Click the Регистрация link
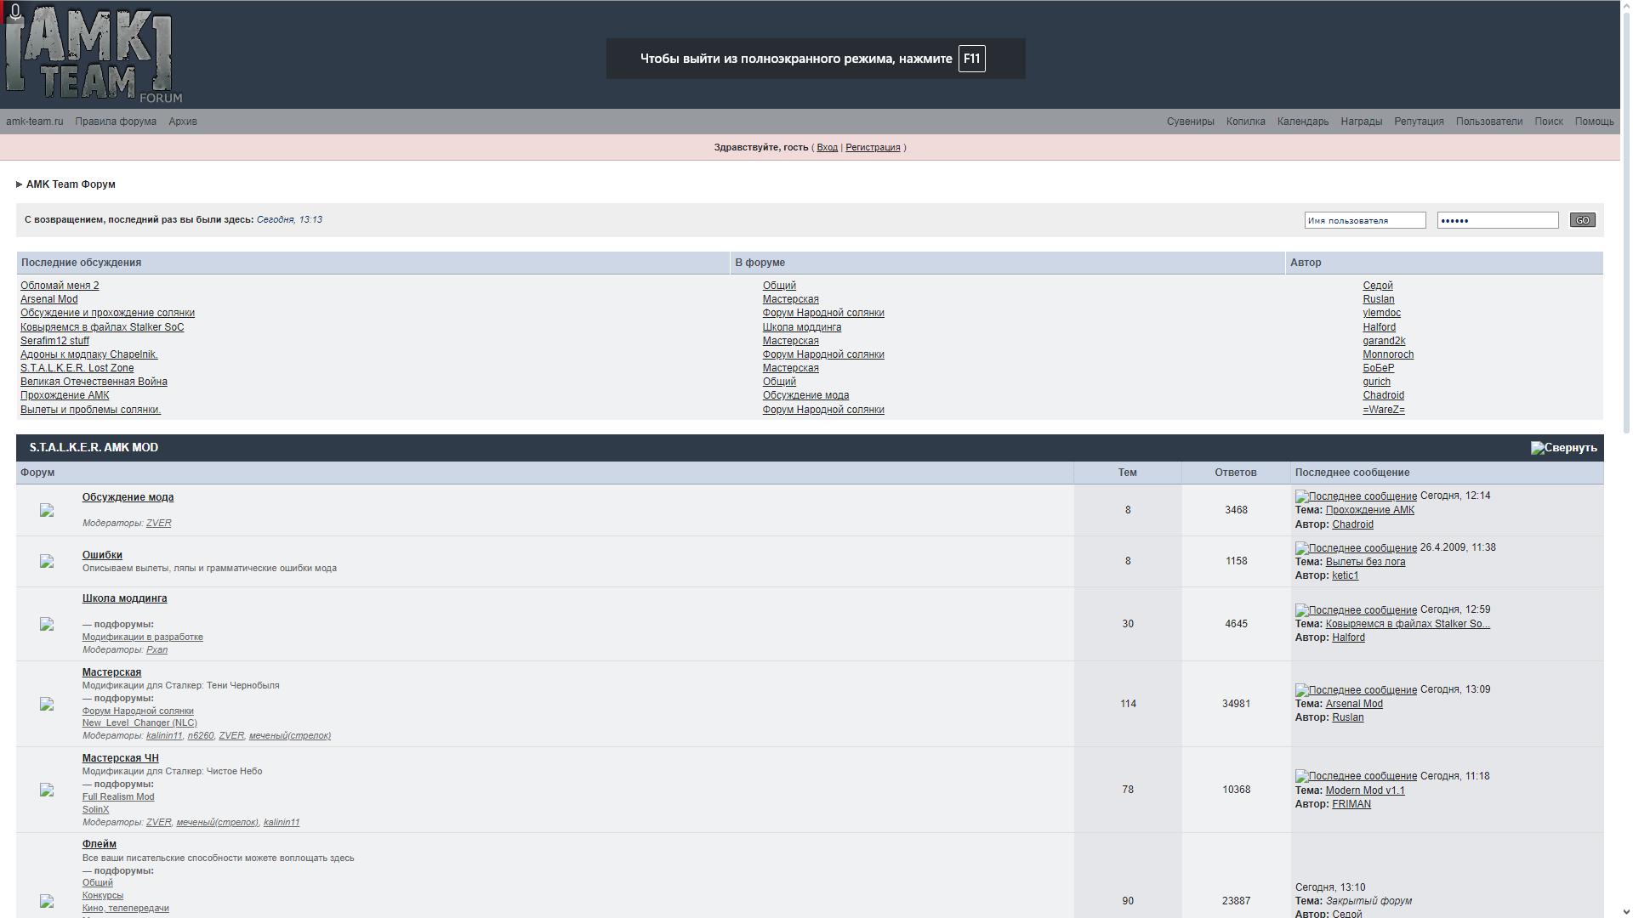 873,148
